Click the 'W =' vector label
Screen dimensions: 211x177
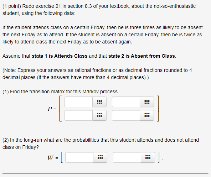[x=53, y=158]
